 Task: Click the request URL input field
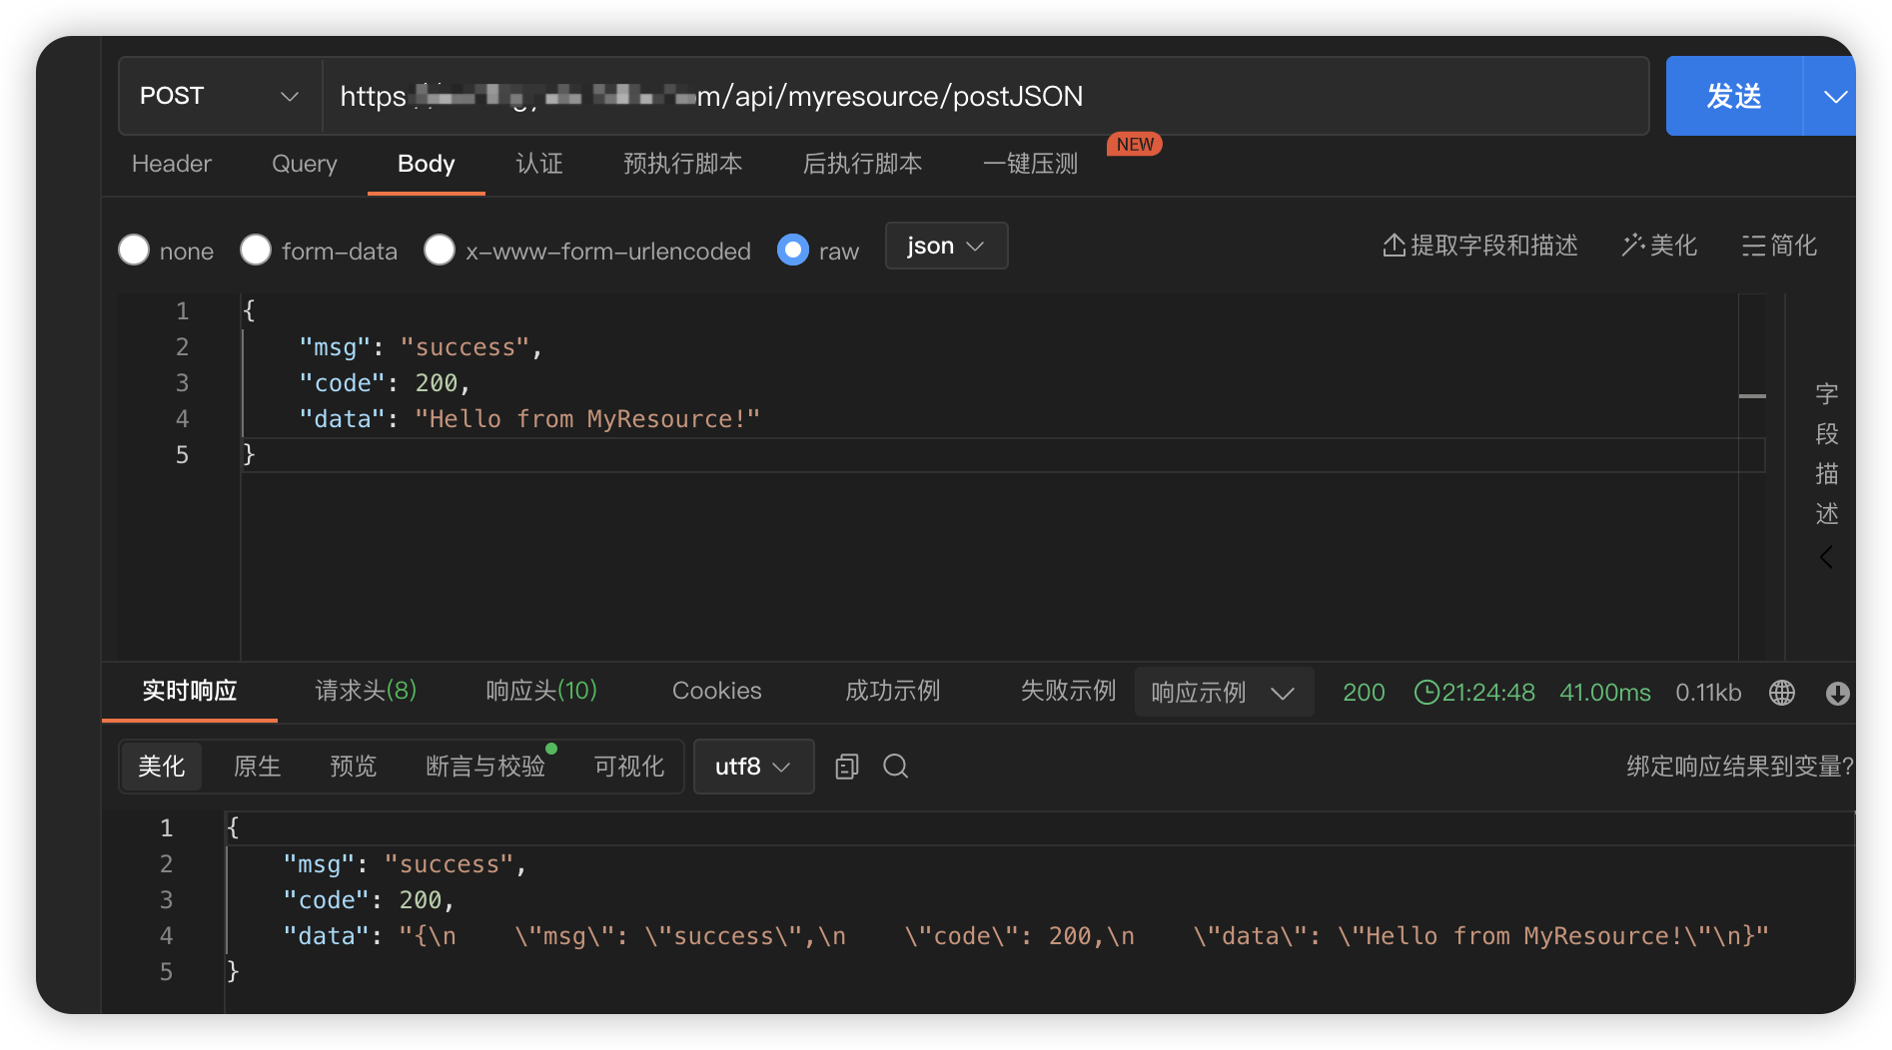click(985, 96)
